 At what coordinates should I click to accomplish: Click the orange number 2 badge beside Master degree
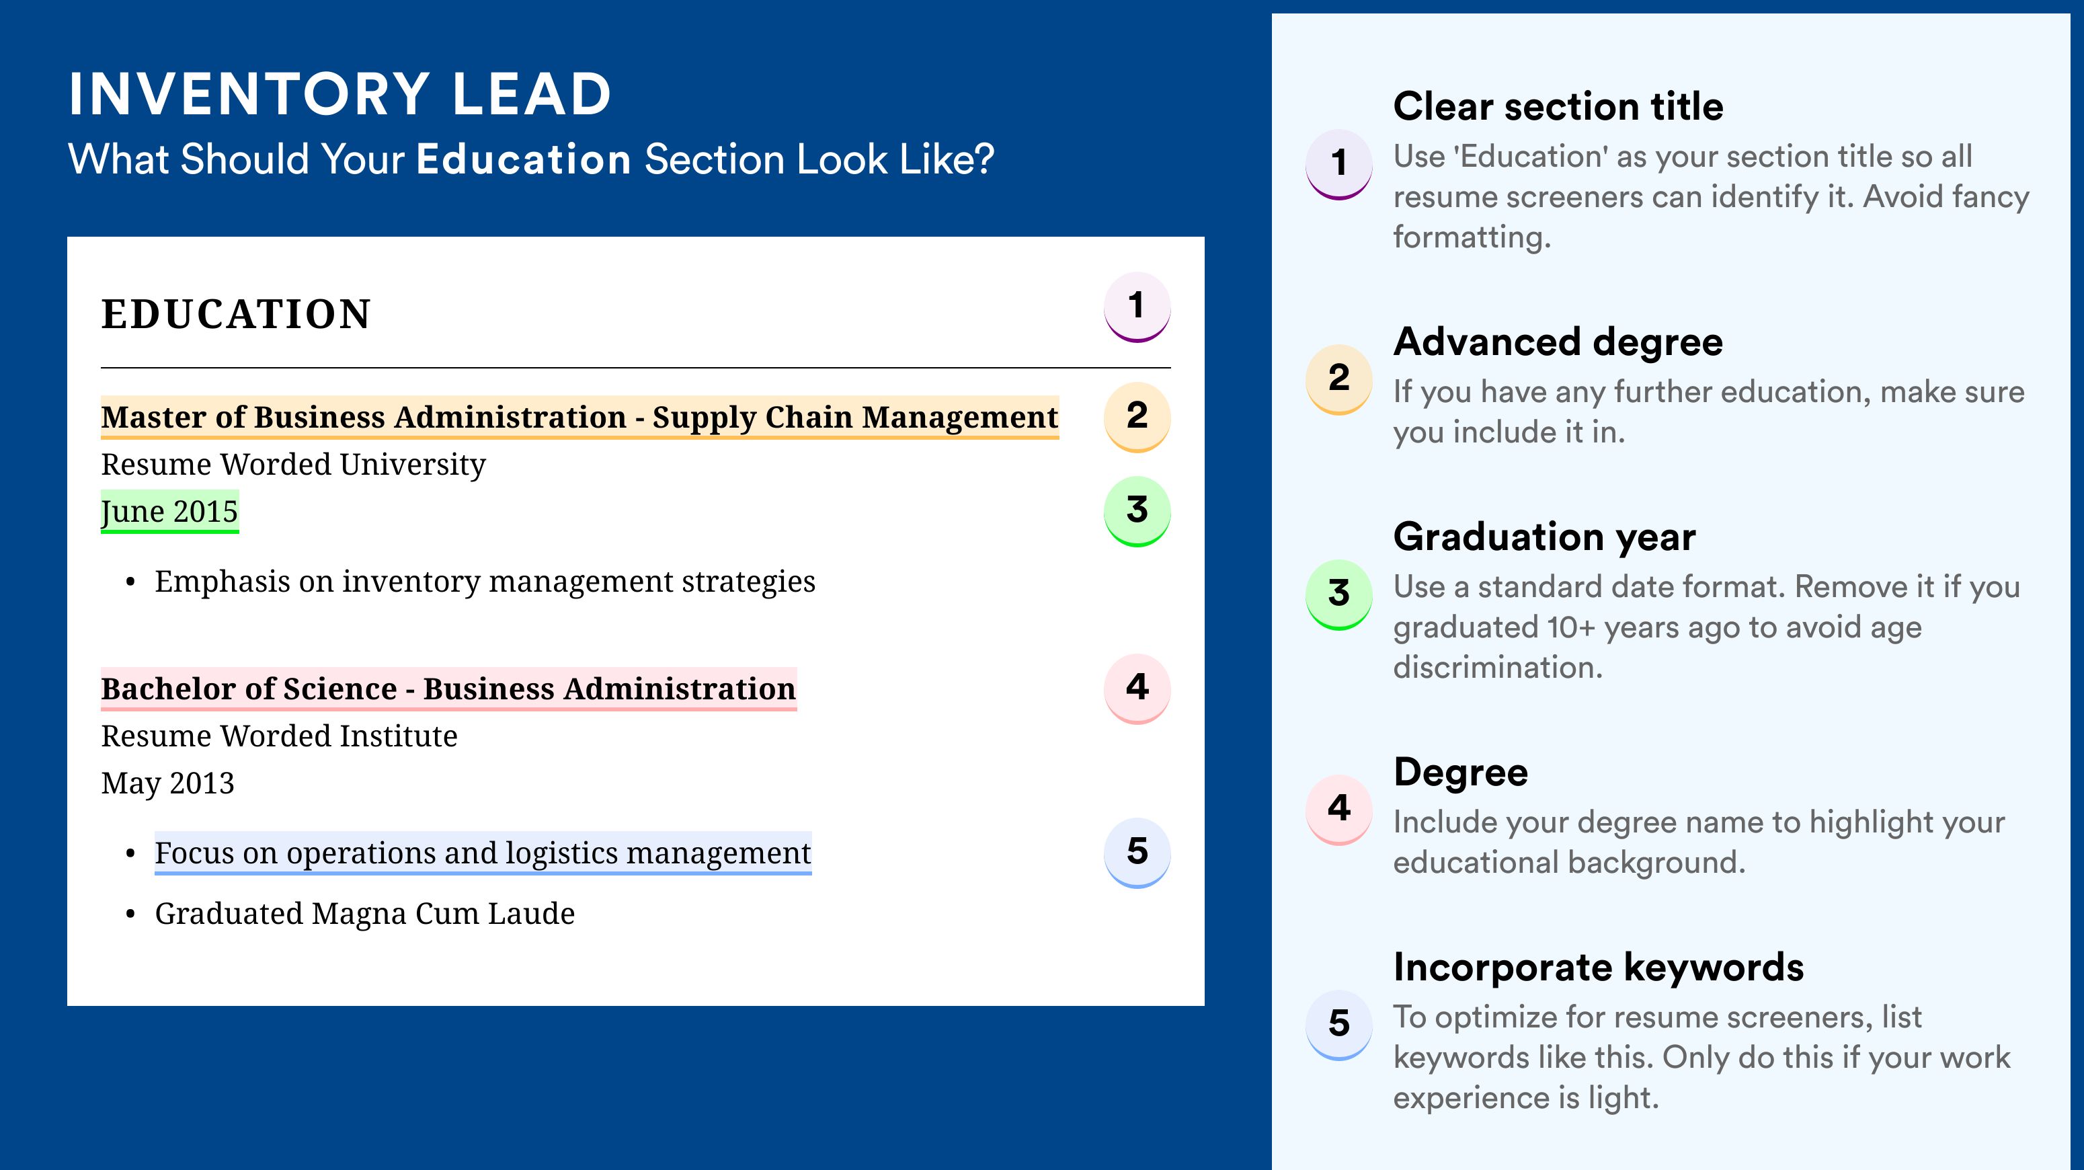(1137, 417)
